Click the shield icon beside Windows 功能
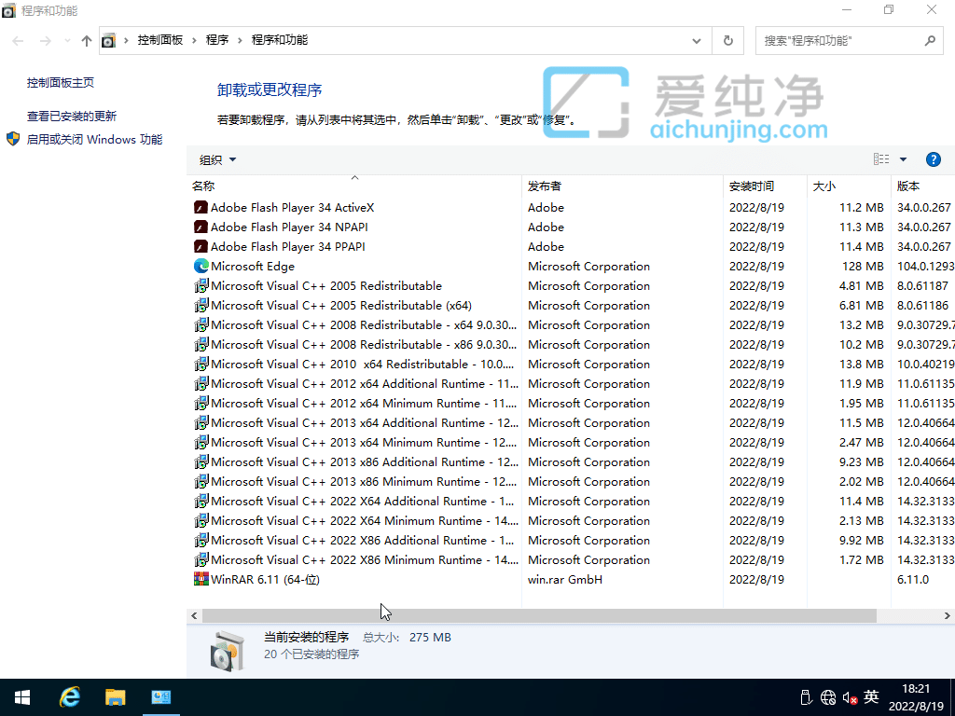 (x=13, y=140)
